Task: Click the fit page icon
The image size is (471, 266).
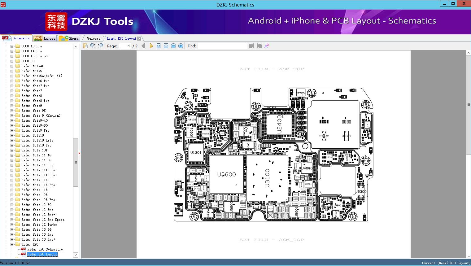Action: (166, 46)
